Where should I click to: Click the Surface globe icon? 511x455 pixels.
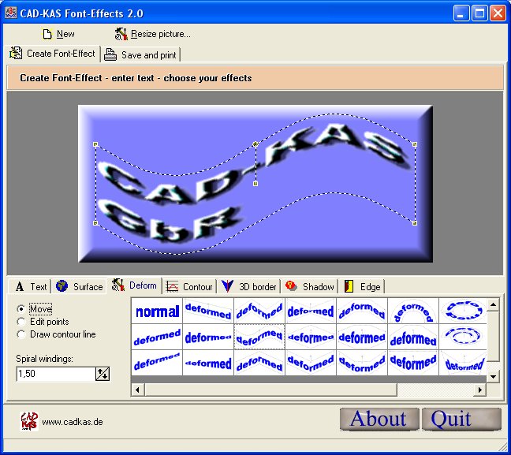tap(62, 286)
